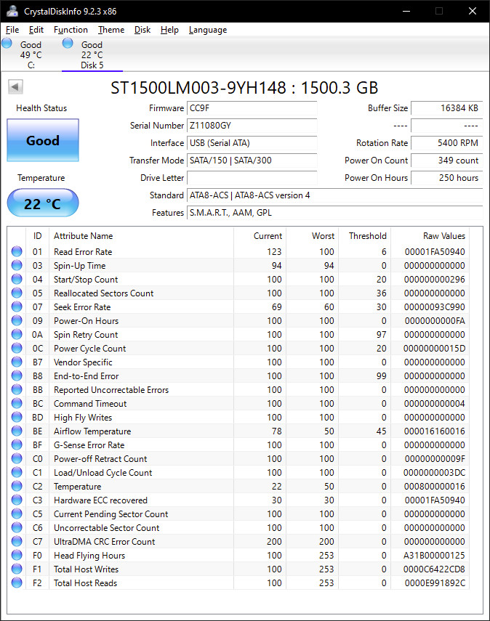The image size is (490, 621).
Task: Click the Rotation Rate value 5400 RPM
Action: (x=447, y=143)
